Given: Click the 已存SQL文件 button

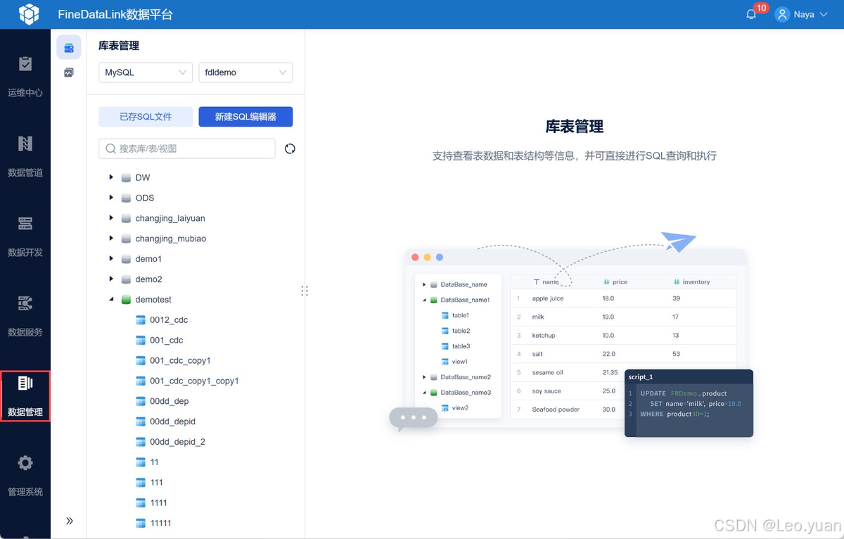Looking at the screenshot, I should coord(146,117).
